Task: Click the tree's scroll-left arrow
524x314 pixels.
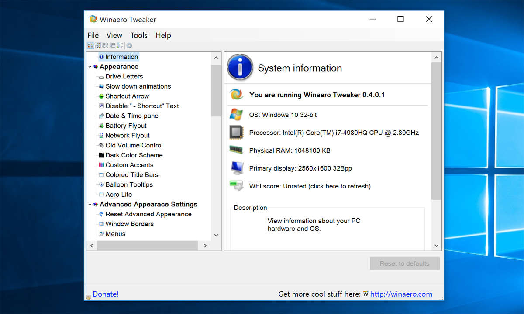Action: (92, 246)
